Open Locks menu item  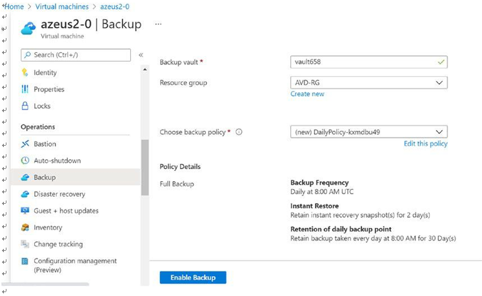[42, 106]
